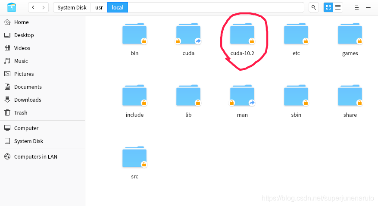
Task: Click the include folder name label
Action: point(134,115)
